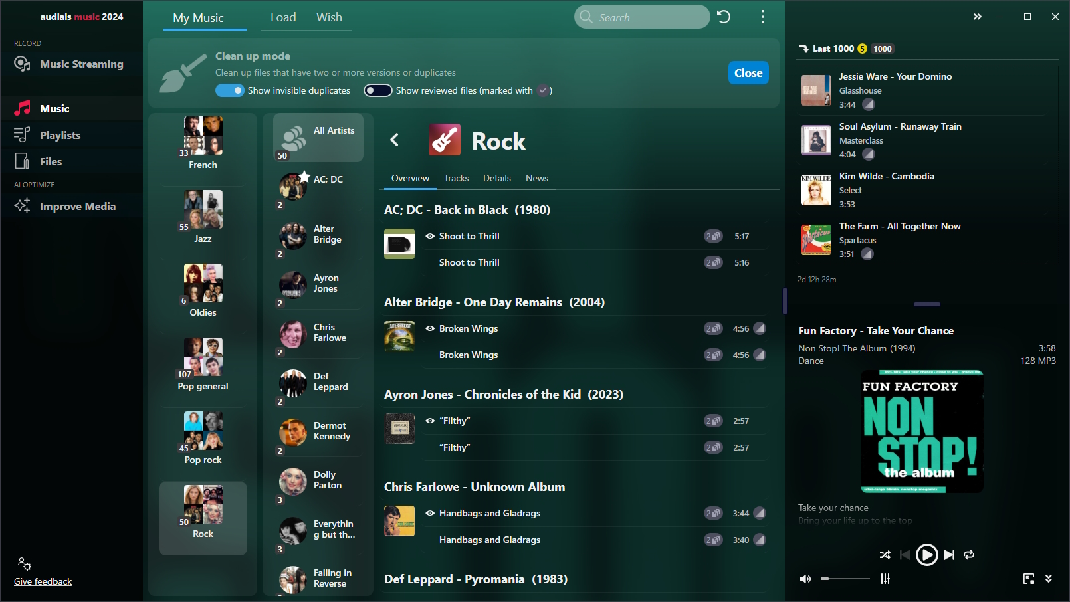This screenshot has height=602, width=1070.
Task: Click the quality icon on first Broken Wings row
Action: point(760,328)
